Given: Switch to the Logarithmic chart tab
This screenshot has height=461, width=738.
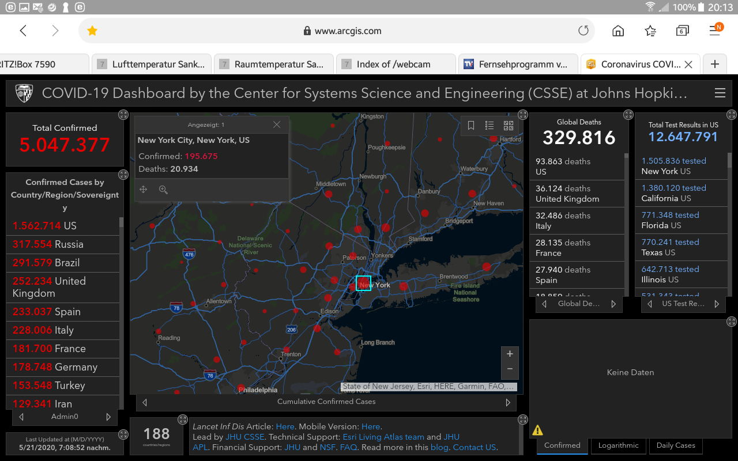Looking at the screenshot, I should pos(618,445).
